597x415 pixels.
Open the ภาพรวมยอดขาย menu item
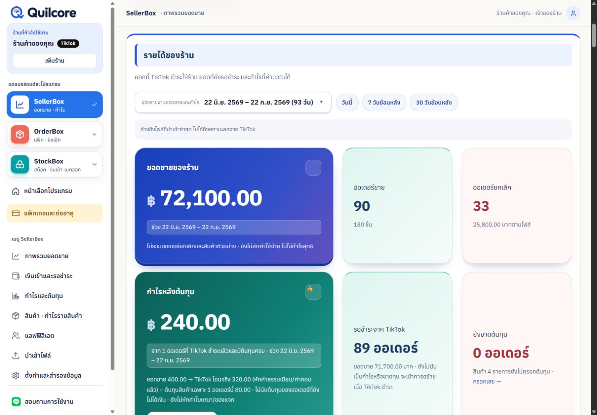[x=54, y=256]
